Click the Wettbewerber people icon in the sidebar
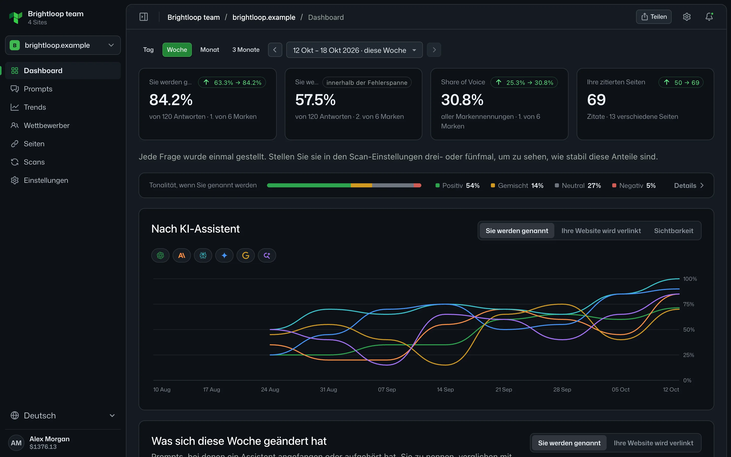This screenshot has height=457, width=731. click(x=14, y=125)
